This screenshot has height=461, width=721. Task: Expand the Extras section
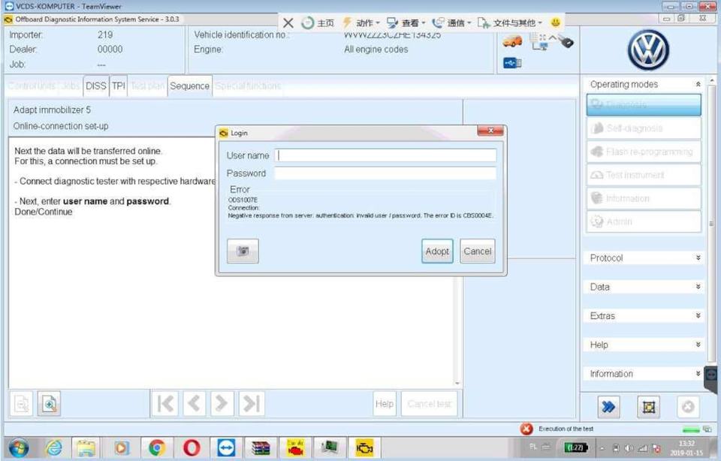698,316
